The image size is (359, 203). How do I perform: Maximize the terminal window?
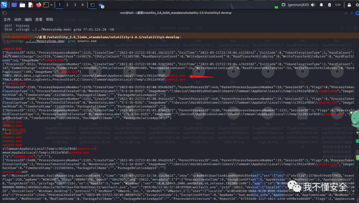pos(352,13)
